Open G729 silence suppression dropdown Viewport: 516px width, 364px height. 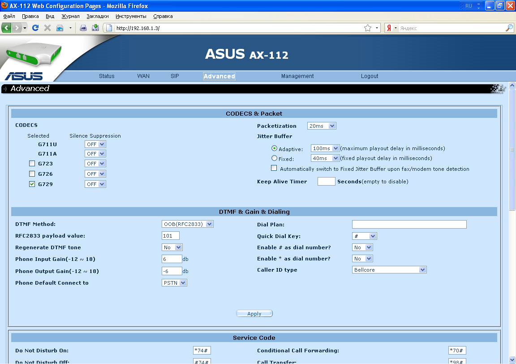[95, 184]
